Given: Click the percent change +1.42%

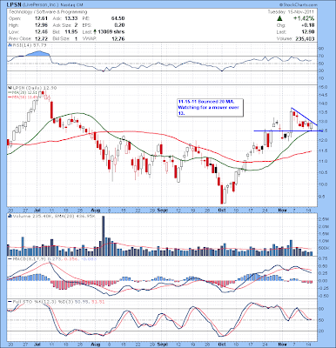Looking at the screenshot, I should (304, 18).
